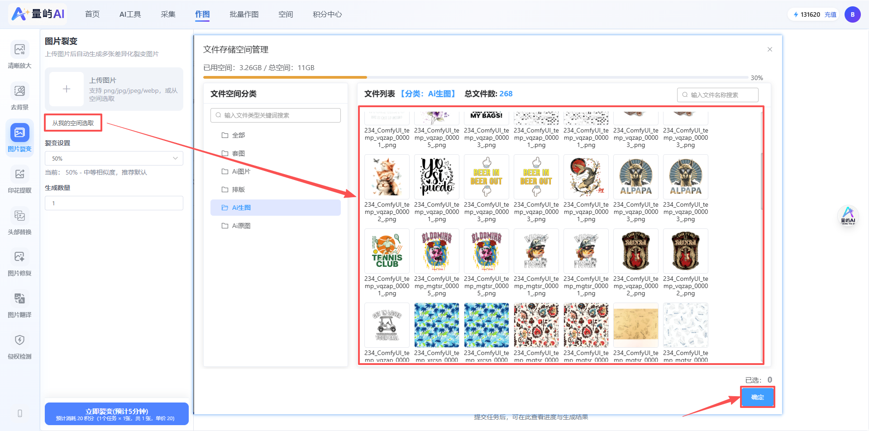
Task: Switch to the 采集 tab
Action: [168, 14]
